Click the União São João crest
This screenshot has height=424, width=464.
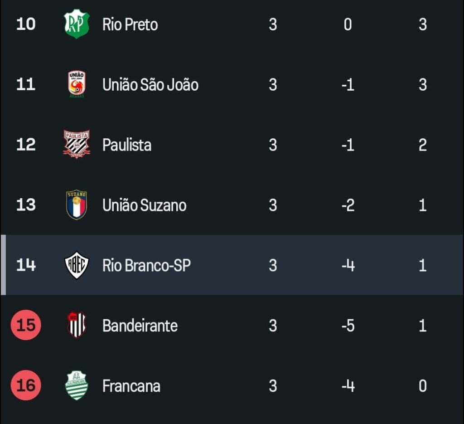pos(77,84)
